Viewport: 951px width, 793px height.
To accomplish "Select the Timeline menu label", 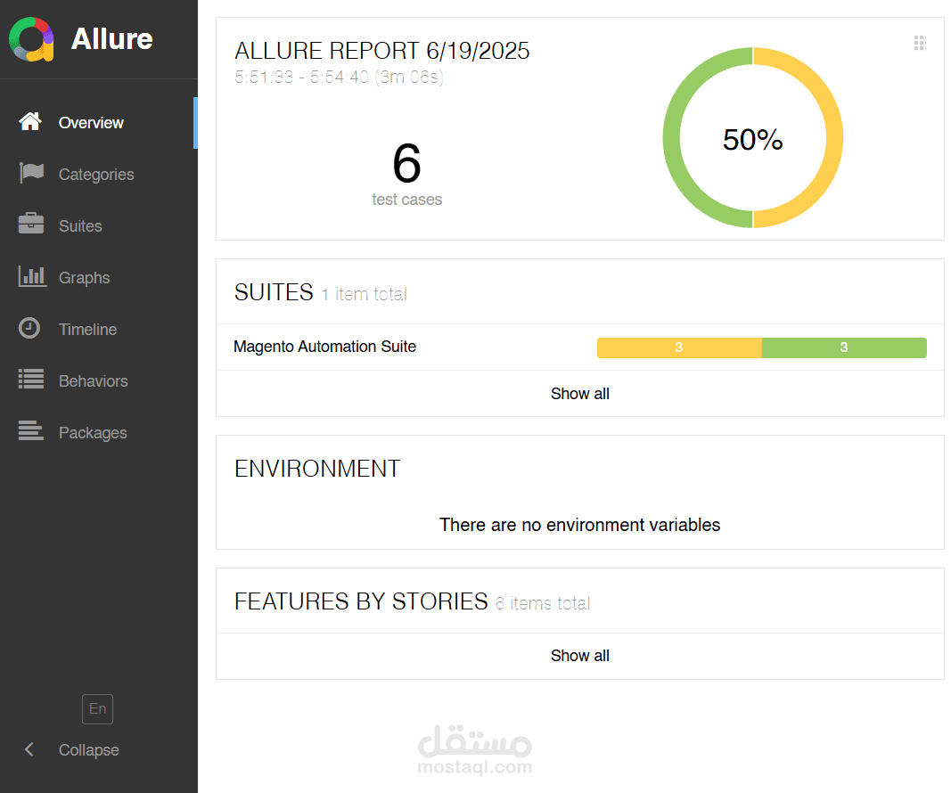I will [x=87, y=330].
